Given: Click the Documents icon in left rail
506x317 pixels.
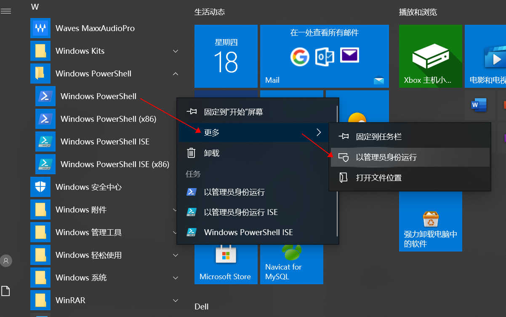Looking at the screenshot, I should pyautogui.click(x=6, y=291).
